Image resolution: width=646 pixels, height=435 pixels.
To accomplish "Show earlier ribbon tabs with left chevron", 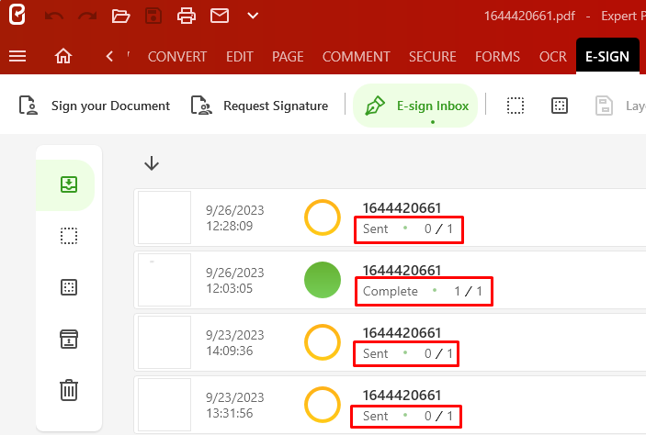I will (109, 56).
